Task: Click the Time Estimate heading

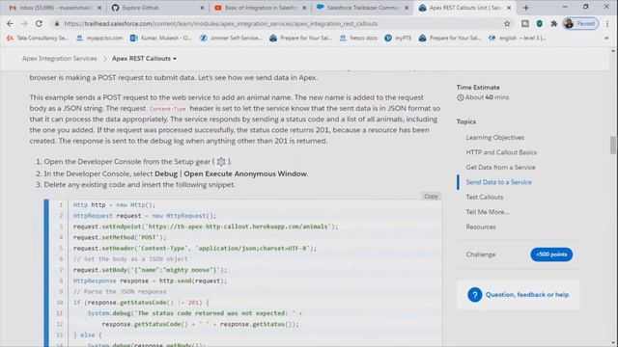Action: 478,88
